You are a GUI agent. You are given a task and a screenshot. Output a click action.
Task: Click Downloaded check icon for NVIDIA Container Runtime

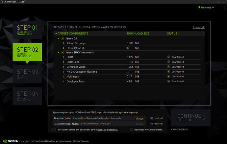pos(168,71)
